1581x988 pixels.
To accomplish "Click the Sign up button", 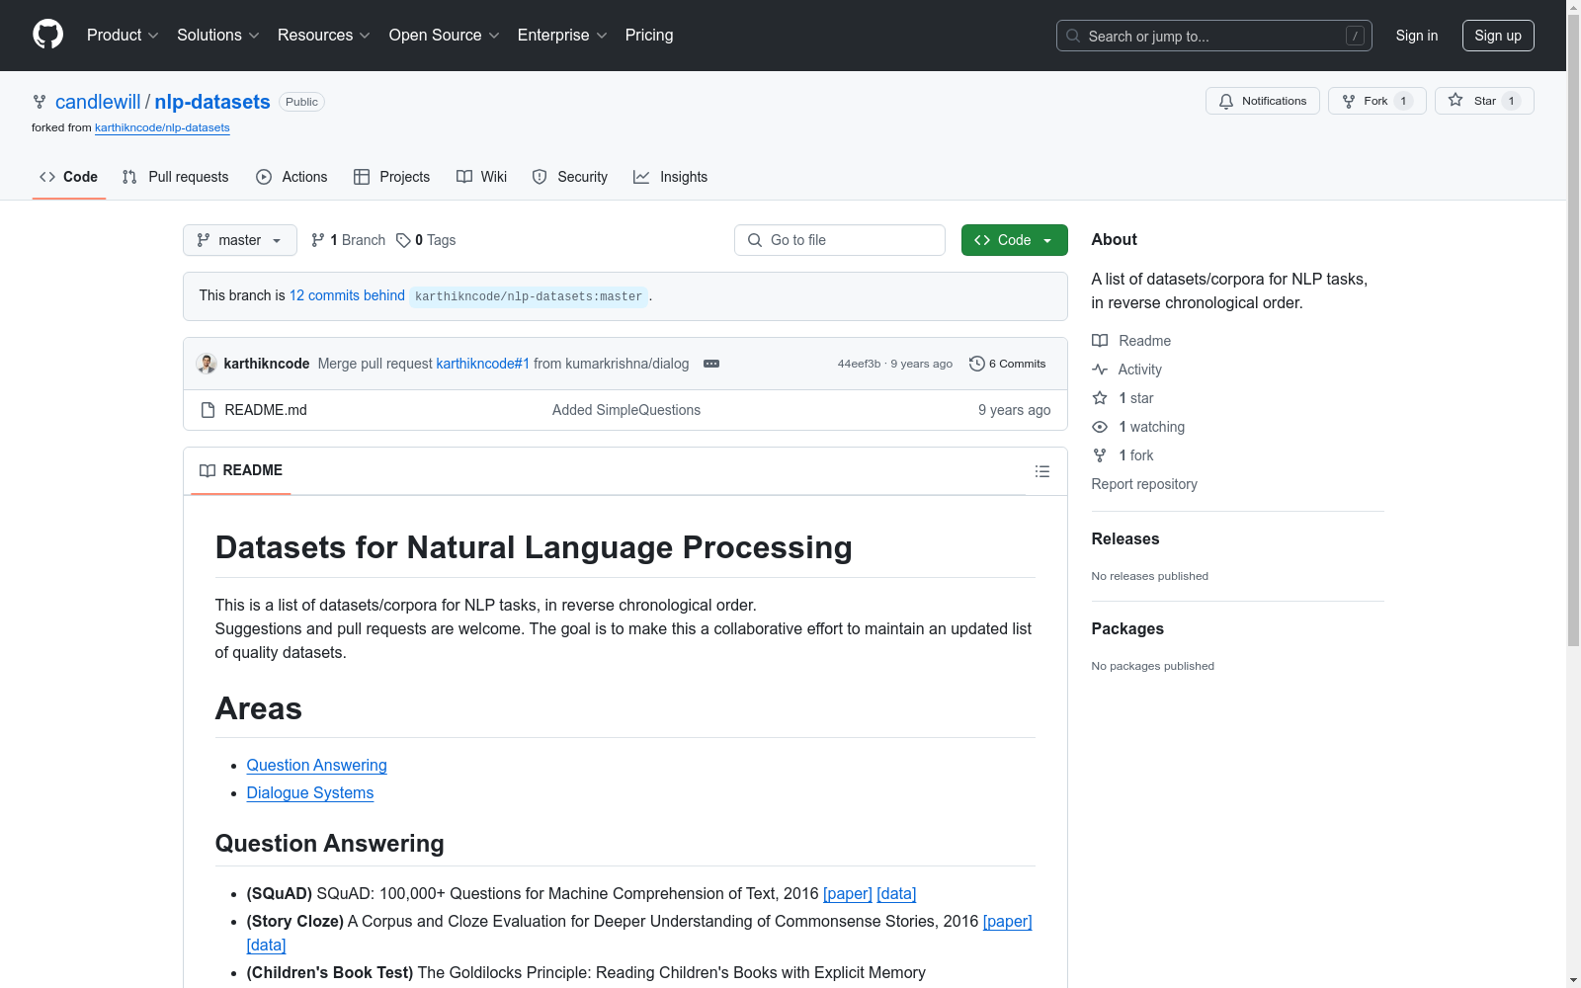I will click(x=1498, y=36).
